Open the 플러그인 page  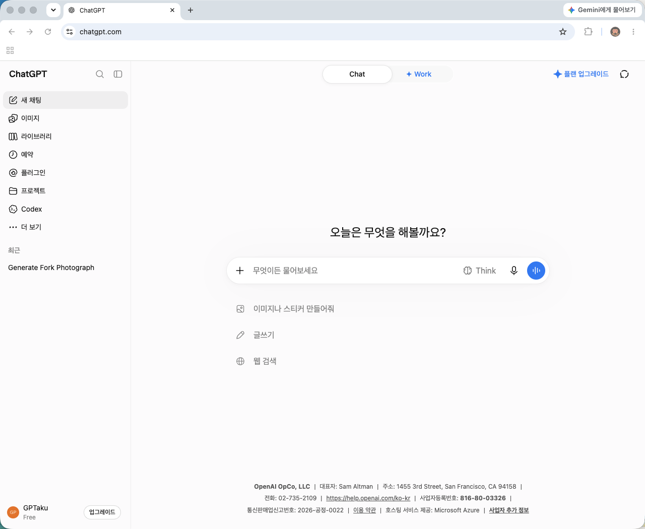coord(66,172)
